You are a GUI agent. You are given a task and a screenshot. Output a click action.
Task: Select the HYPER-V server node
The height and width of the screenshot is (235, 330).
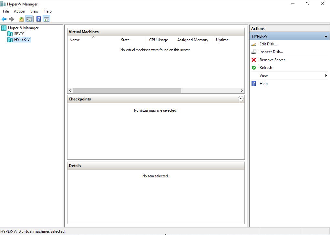[21, 39]
